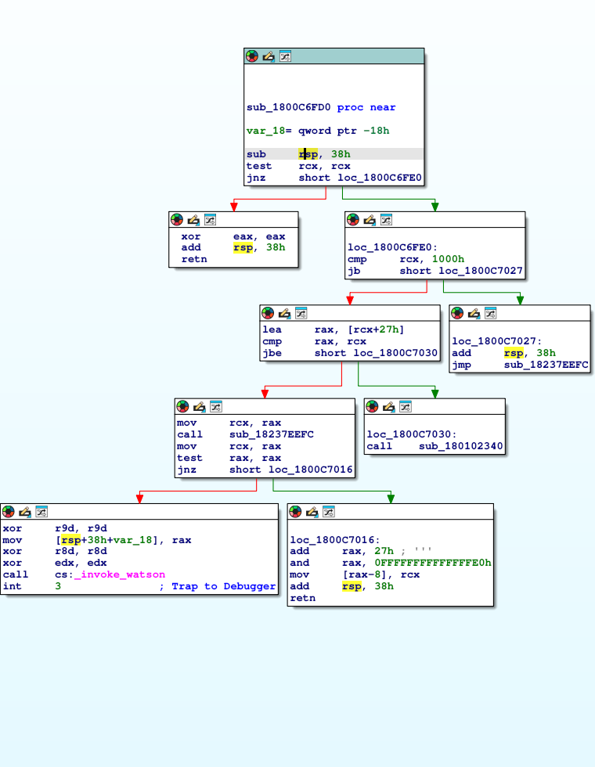Click the color wheel on 'mov rcx, rax' node
The image size is (595, 767).
pos(182,407)
